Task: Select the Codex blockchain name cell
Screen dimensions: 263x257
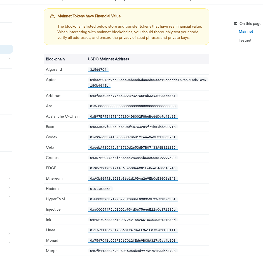Action: [51, 137]
